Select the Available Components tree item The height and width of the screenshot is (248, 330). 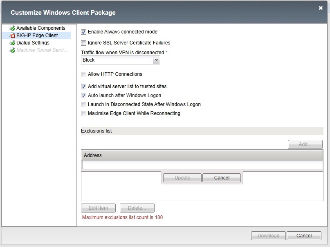click(40, 28)
